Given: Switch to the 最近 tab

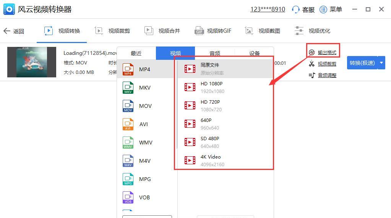Looking at the screenshot, I should [136, 53].
